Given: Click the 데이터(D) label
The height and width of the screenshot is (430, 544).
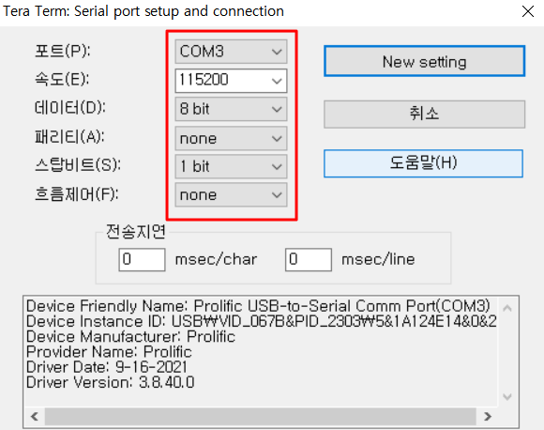Looking at the screenshot, I should (70, 108).
